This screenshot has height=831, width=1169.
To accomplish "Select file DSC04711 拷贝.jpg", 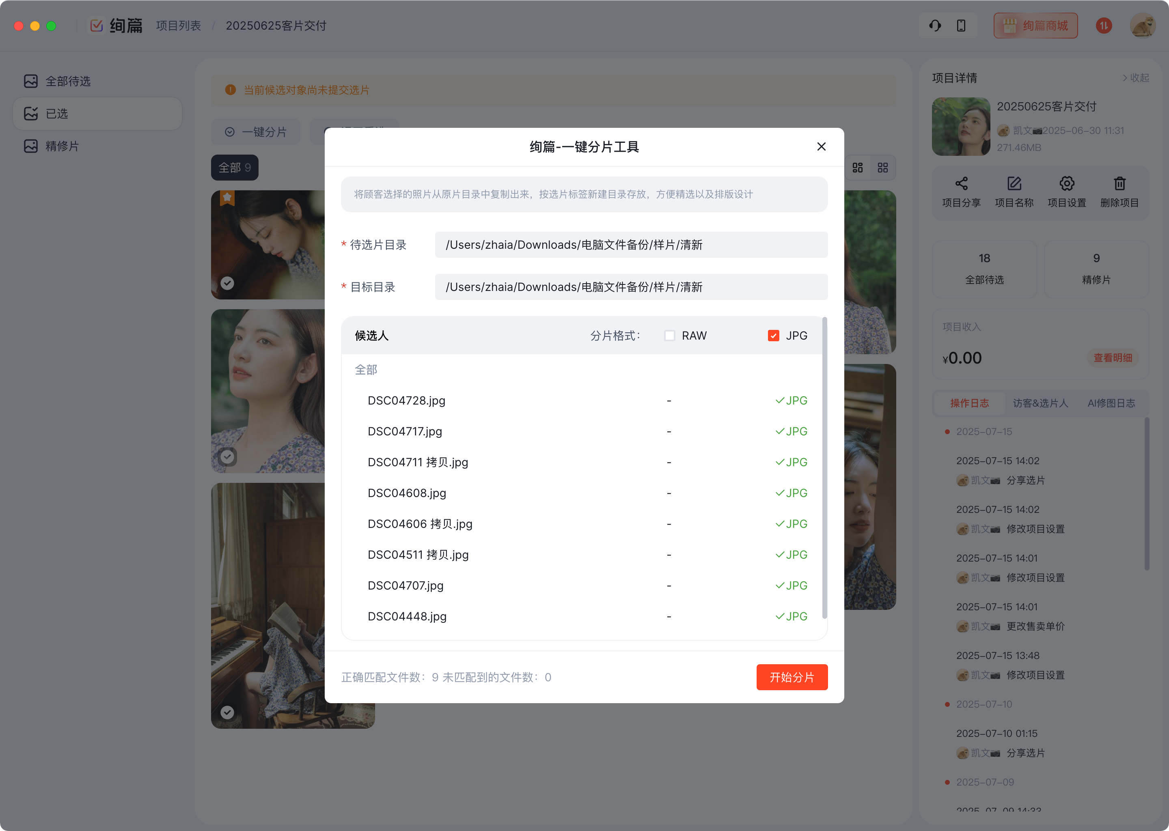I will (x=418, y=462).
